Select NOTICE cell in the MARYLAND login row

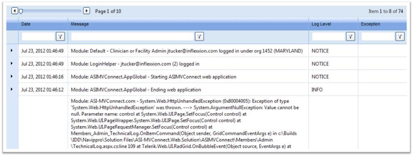(320, 51)
